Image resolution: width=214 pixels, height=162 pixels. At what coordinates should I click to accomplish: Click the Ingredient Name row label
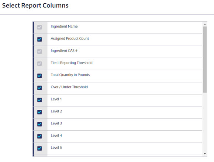pos(64,27)
